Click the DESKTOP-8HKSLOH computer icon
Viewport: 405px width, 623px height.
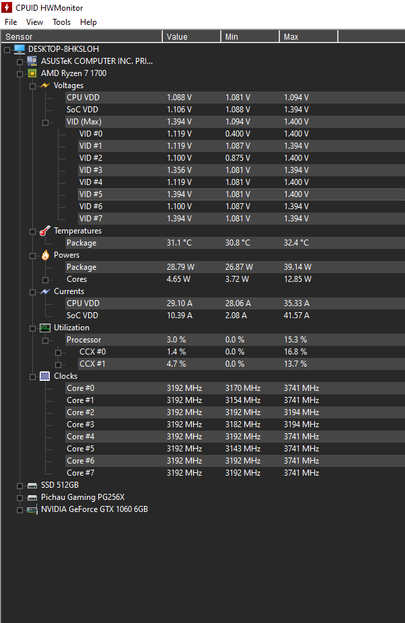(20, 49)
